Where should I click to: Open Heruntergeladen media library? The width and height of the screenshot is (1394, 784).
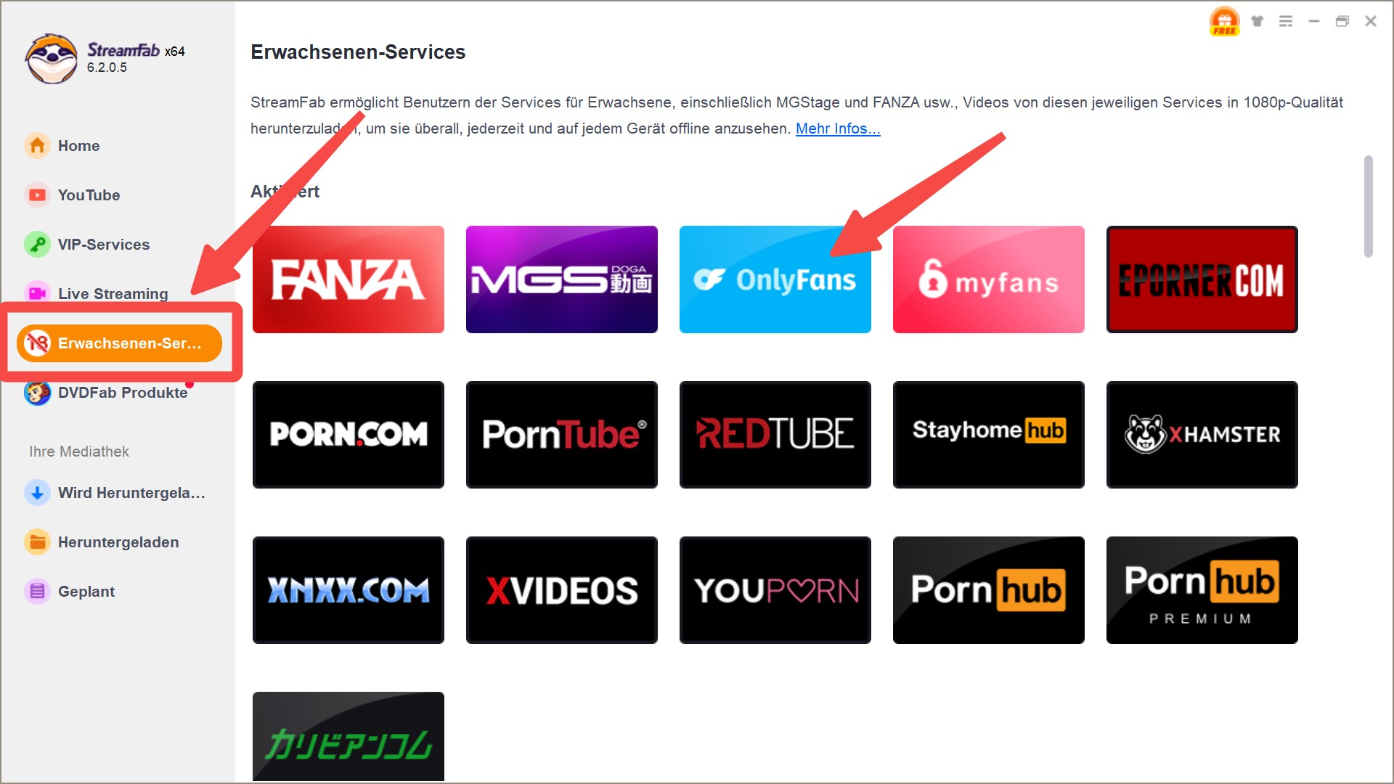click(x=119, y=542)
